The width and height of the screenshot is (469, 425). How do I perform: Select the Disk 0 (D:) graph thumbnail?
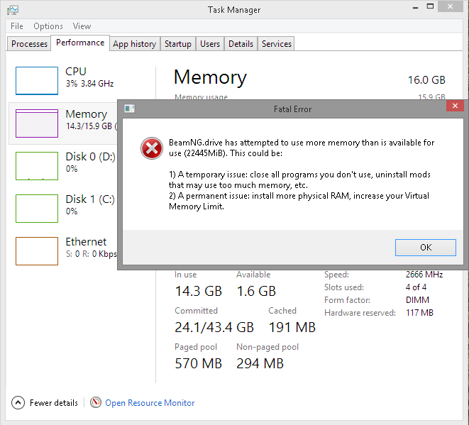[x=37, y=166]
